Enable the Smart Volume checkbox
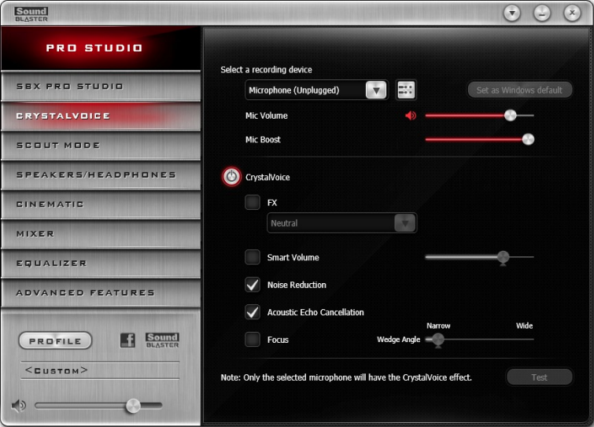594x427 pixels. coord(253,257)
